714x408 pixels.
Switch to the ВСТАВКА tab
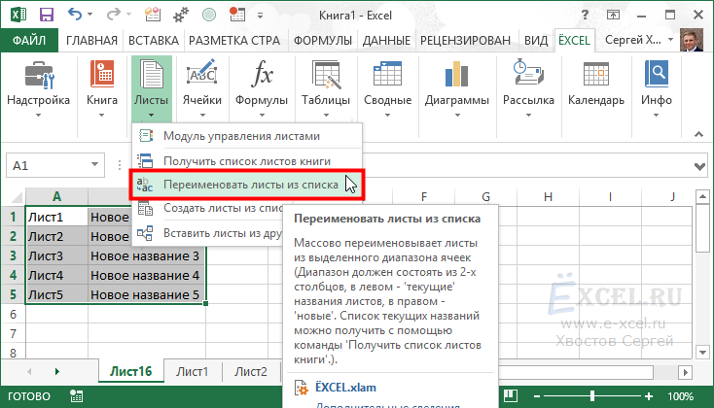coord(154,41)
